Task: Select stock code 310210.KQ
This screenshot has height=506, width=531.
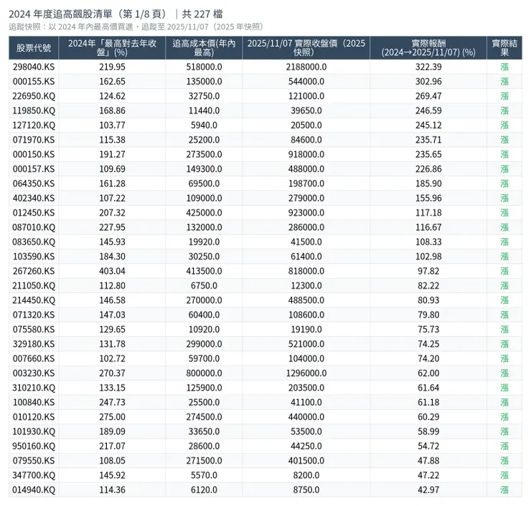Action: tap(34, 388)
